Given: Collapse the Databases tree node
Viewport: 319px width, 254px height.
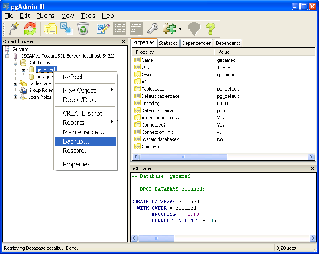Looking at the screenshot, I should click(x=16, y=63).
